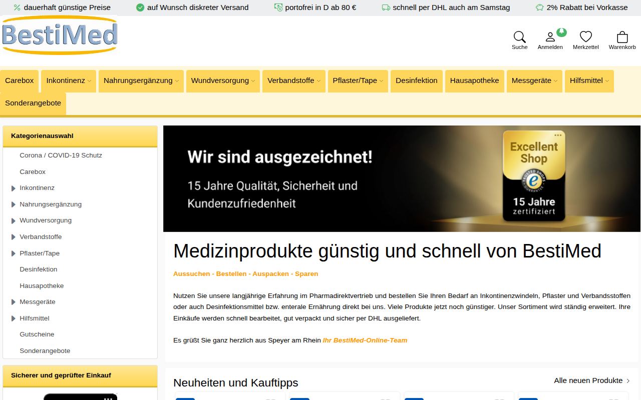This screenshot has height=400, width=641.
Task: Open Hausapotheke in the category sidebar
Action: pyautogui.click(x=42, y=286)
